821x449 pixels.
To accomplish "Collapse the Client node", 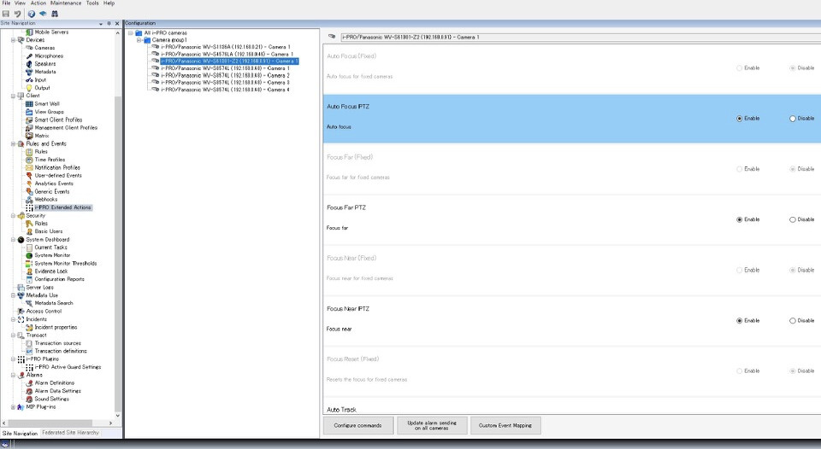I will tap(13, 96).
